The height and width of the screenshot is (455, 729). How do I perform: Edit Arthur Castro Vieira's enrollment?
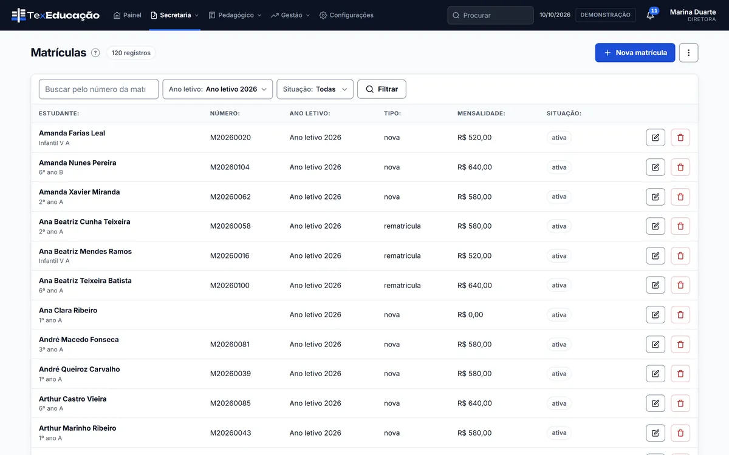(x=655, y=403)
